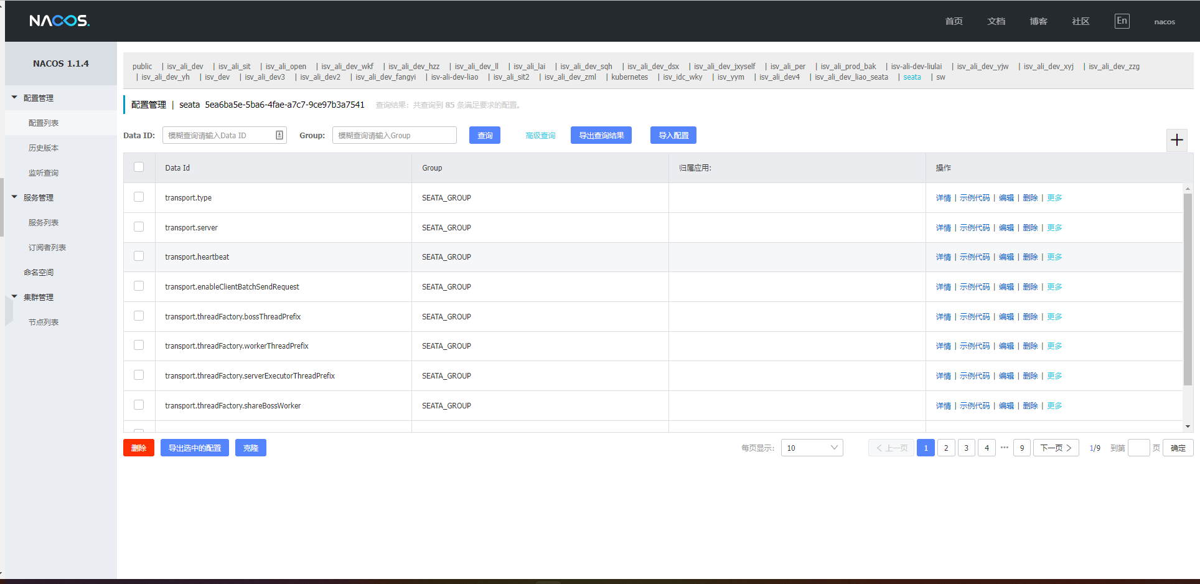Tick the bossThreadPrefix row checkbox
The height and width of the screenshot is (584, 1200).
tap(139, 316)
